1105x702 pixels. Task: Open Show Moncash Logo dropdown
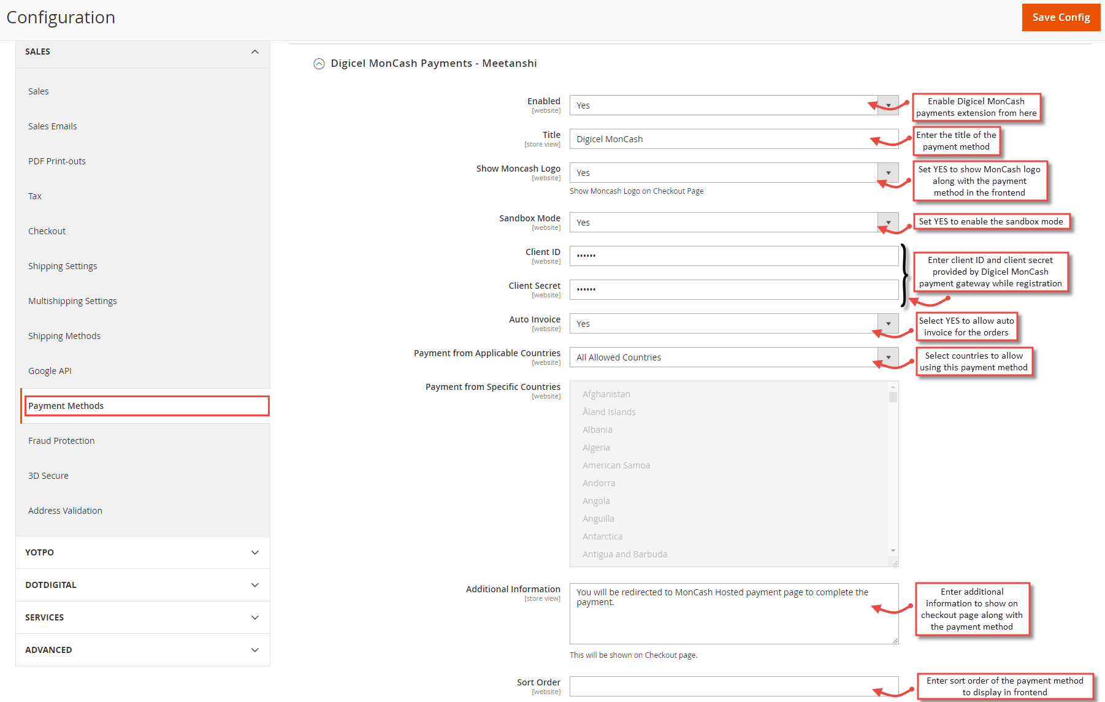click(734, 173)
